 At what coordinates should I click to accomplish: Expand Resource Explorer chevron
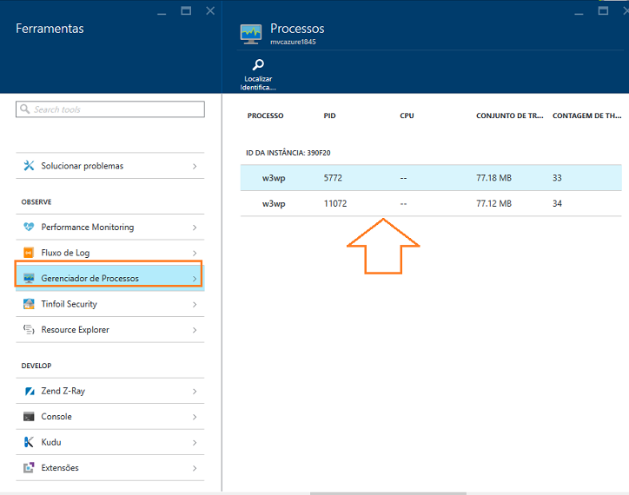pyautogui.click(x=195, y=330)
